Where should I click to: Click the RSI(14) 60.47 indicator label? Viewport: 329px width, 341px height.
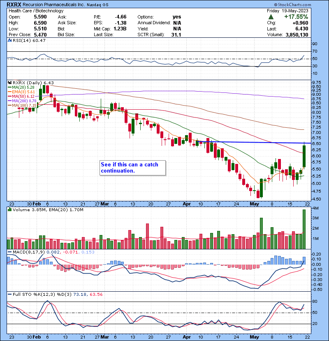click(x=29, y=40)
